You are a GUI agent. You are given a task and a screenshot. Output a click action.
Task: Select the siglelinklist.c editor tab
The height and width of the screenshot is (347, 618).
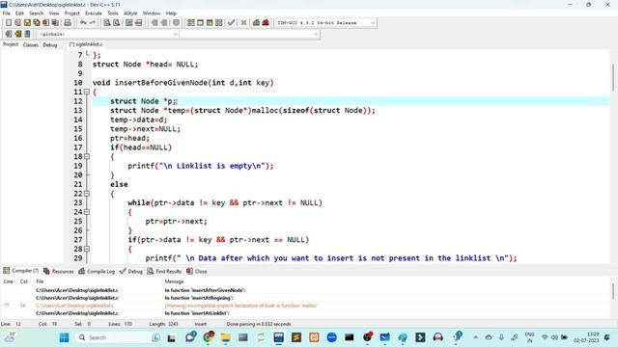[86, 44]
